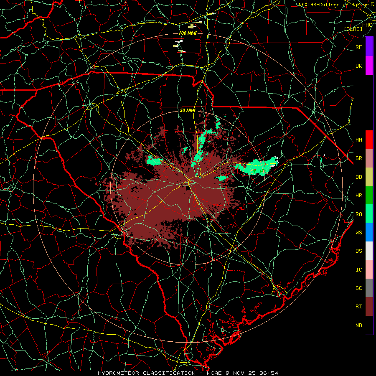Click the DS legend label
This screenshot has width=376, height=376.
358,251
